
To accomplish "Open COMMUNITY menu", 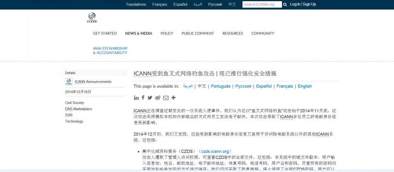I will click(263, 33).
